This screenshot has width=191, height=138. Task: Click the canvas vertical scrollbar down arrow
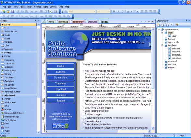click(x=153, y=128)
